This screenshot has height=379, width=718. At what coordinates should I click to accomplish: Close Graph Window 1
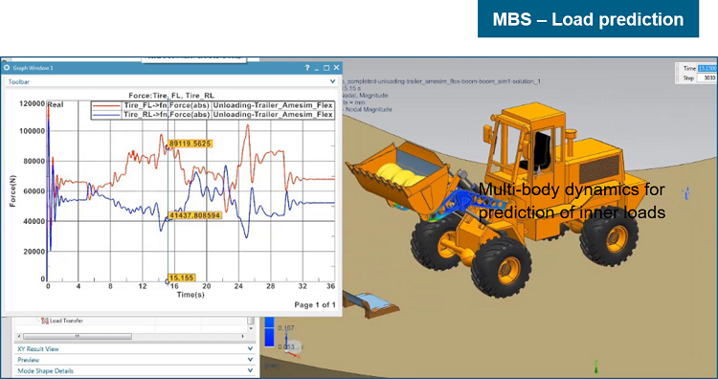point(337,68)
